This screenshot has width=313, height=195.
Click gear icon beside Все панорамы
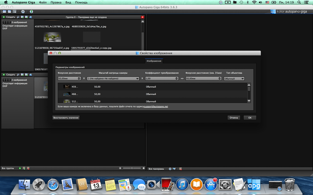170,169
